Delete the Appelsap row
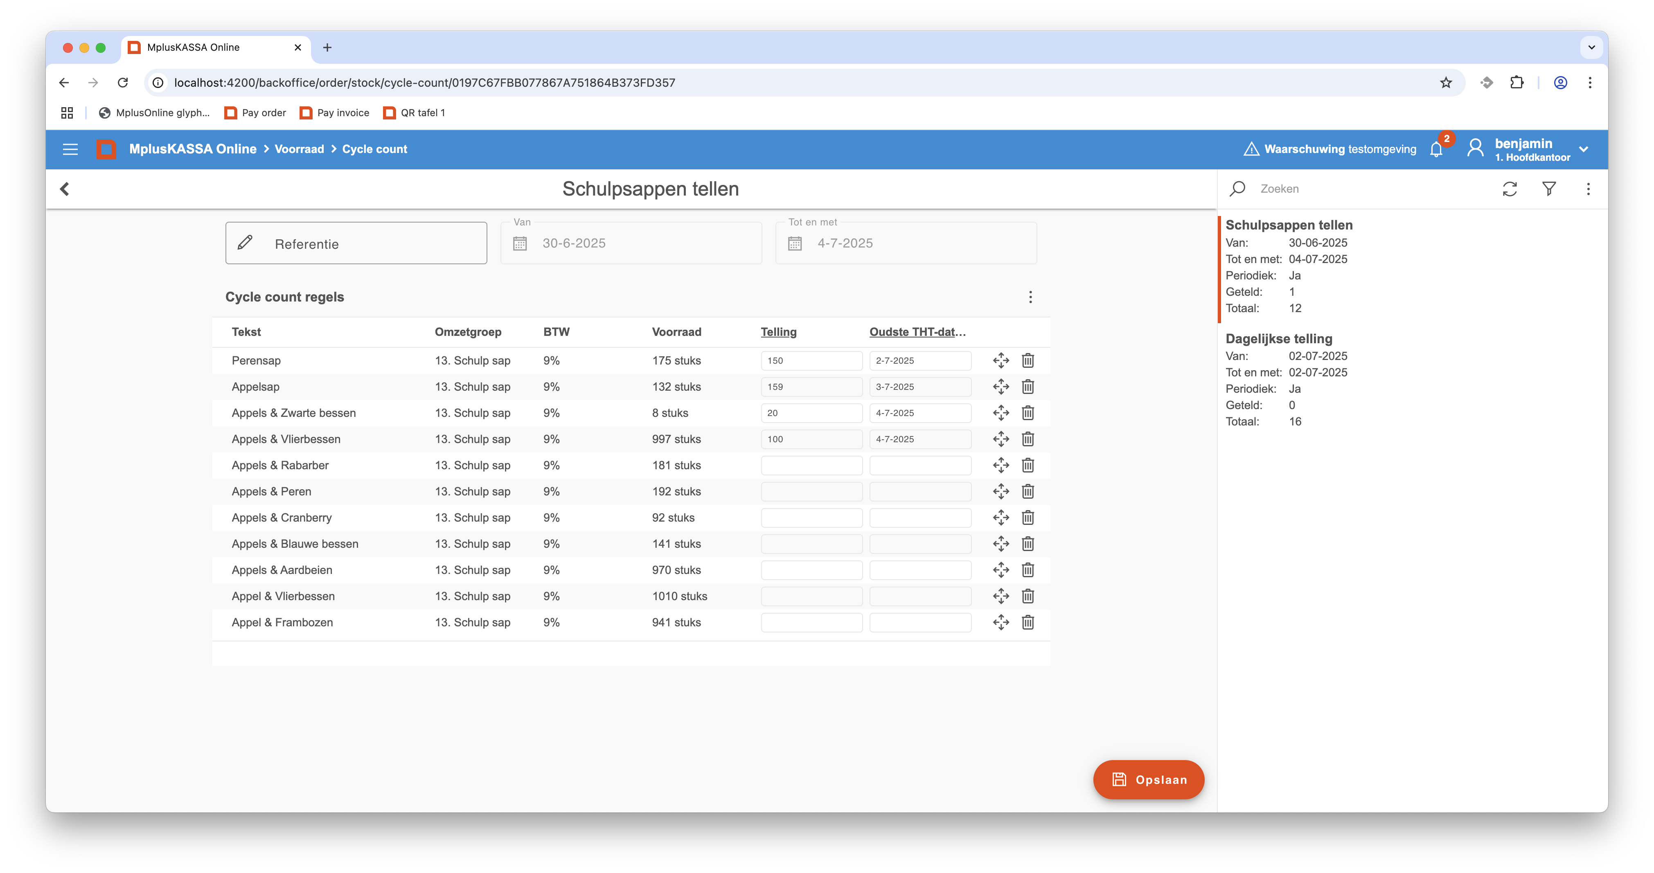Viewport: 1654px width, 873px height. coord(1028,387)
